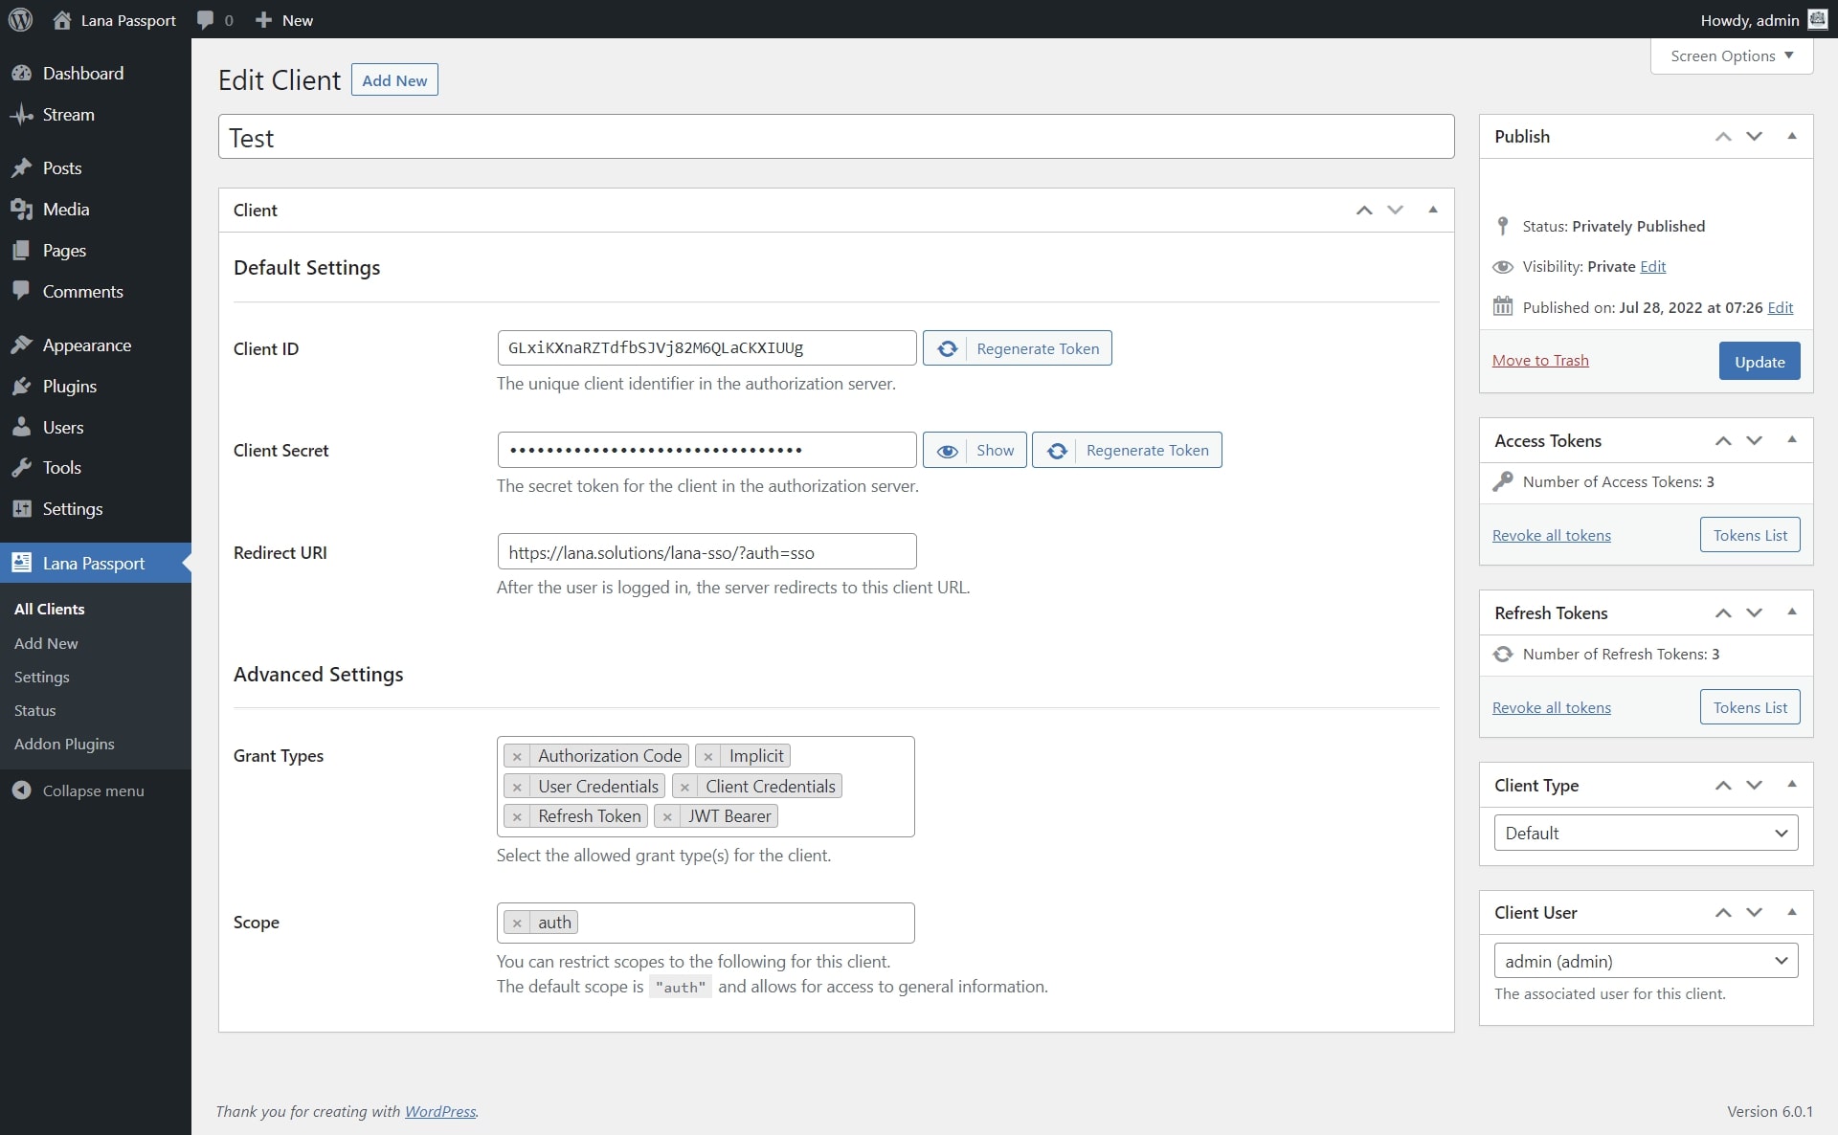The width and height of the screenshot is (1838, 1135).
Task: Remove the Implicit grant type tag
Action: pyautogui.click(x=708, y=756)
